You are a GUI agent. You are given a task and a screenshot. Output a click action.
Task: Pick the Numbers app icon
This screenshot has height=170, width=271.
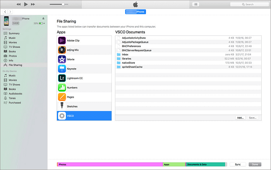coord(62,87)
